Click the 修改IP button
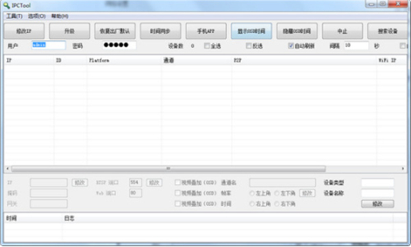This screenshot has width=411, height=247. [x=24, y=31]
